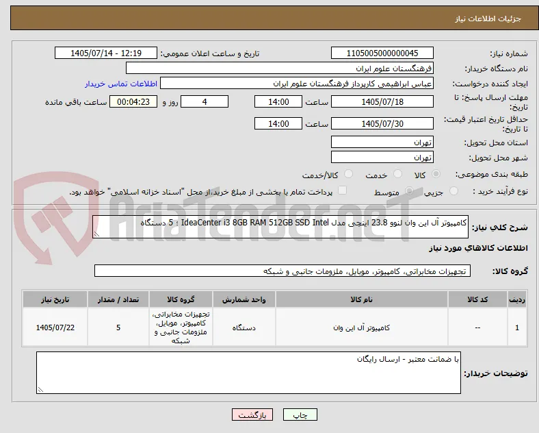Click the ساعت باقی مانده label
Viewport: 539px width, 433px height.
tap(76, 102)
